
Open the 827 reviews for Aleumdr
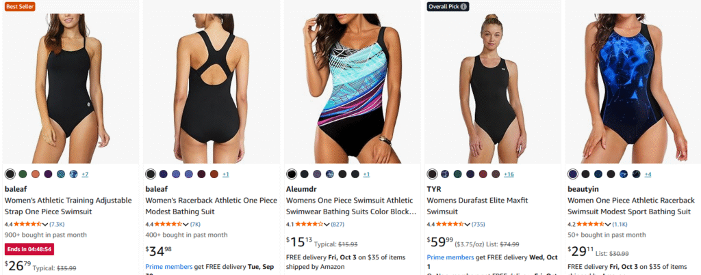(x=337, y=224)
